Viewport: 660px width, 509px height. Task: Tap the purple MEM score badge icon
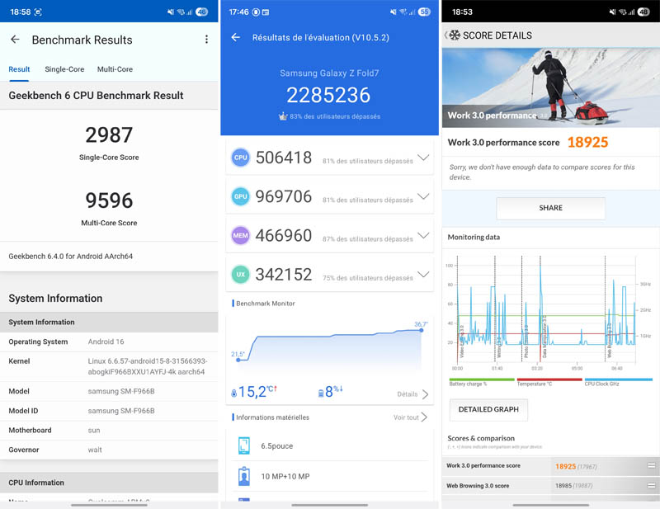[240, 236]
